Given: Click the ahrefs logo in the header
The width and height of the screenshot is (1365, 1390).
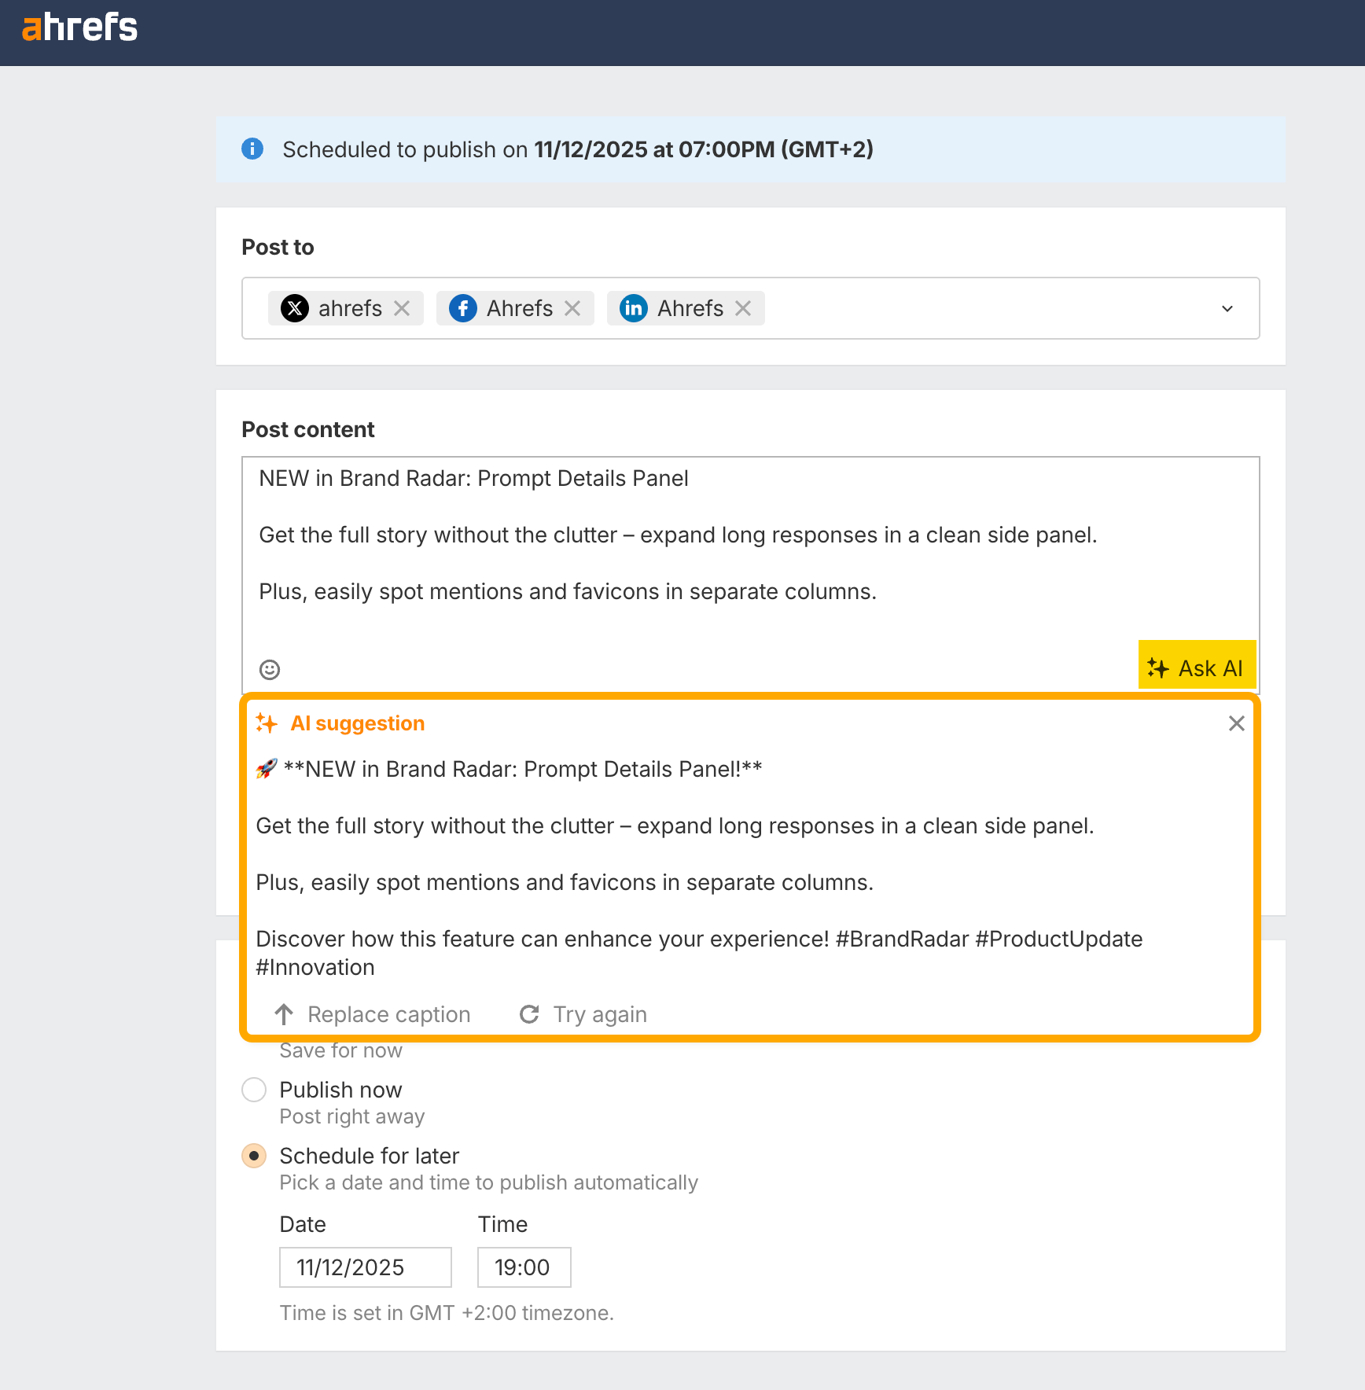Looking at the screenshot, I should [x=79, y=28].
